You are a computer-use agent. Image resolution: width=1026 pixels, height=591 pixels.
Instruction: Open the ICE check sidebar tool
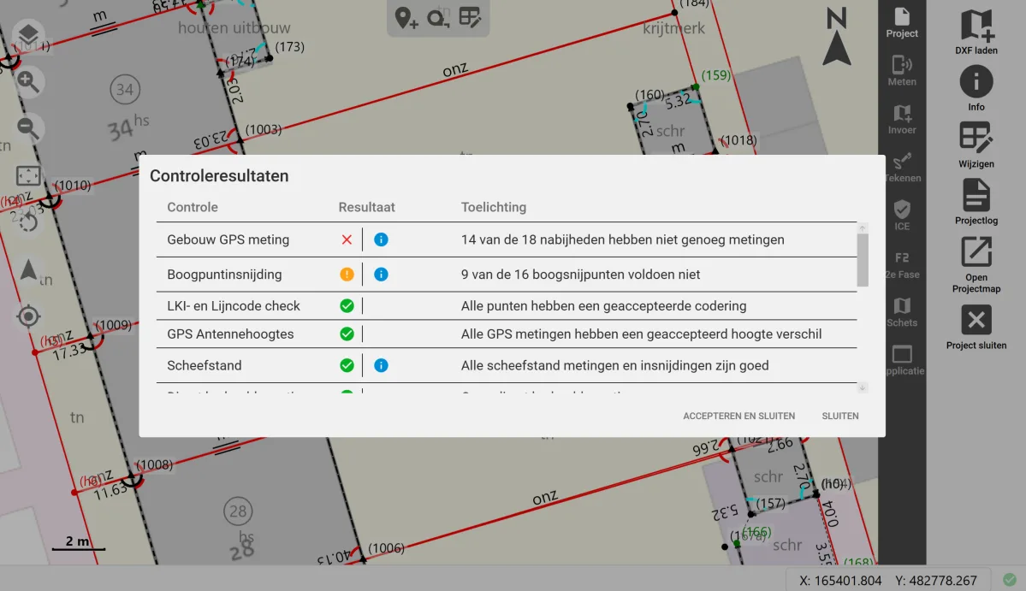click(x=902, y=216)
